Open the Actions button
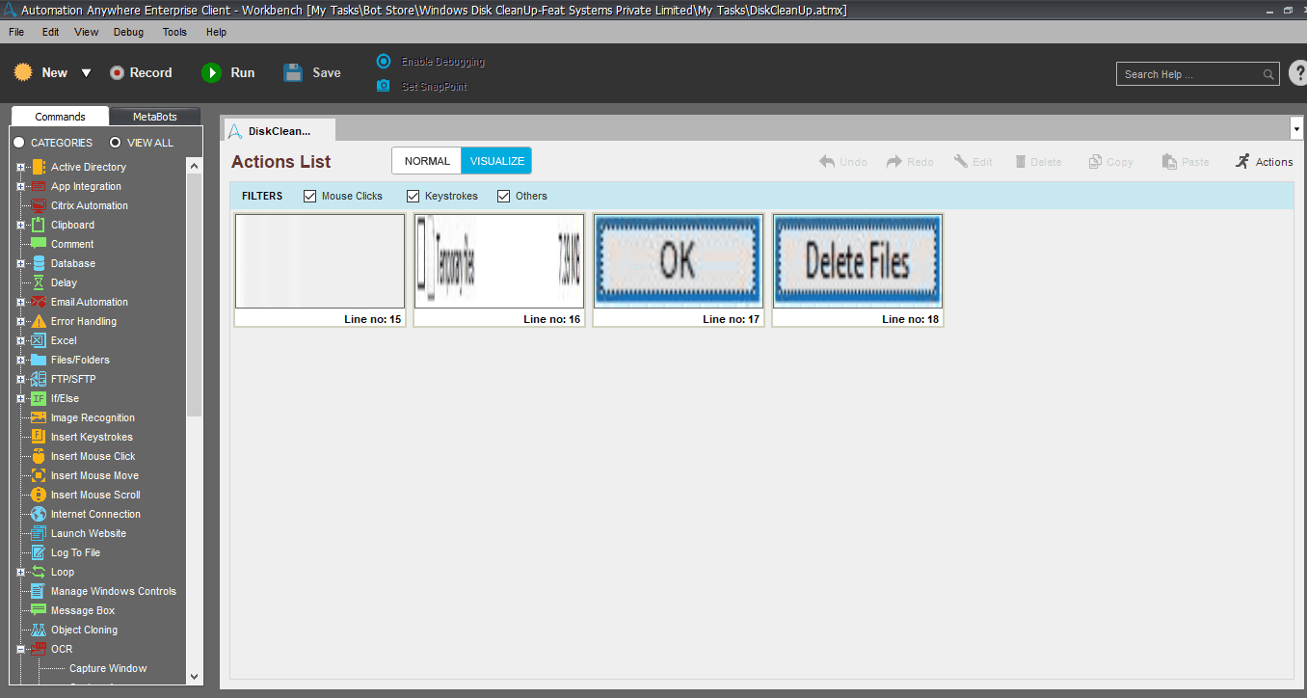Viewport: 1307px width, 698px height. (x=1265, y=161)
